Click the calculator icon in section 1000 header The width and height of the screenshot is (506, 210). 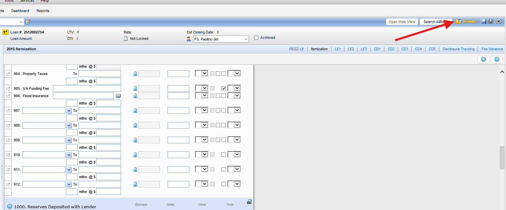pos(249,202)
